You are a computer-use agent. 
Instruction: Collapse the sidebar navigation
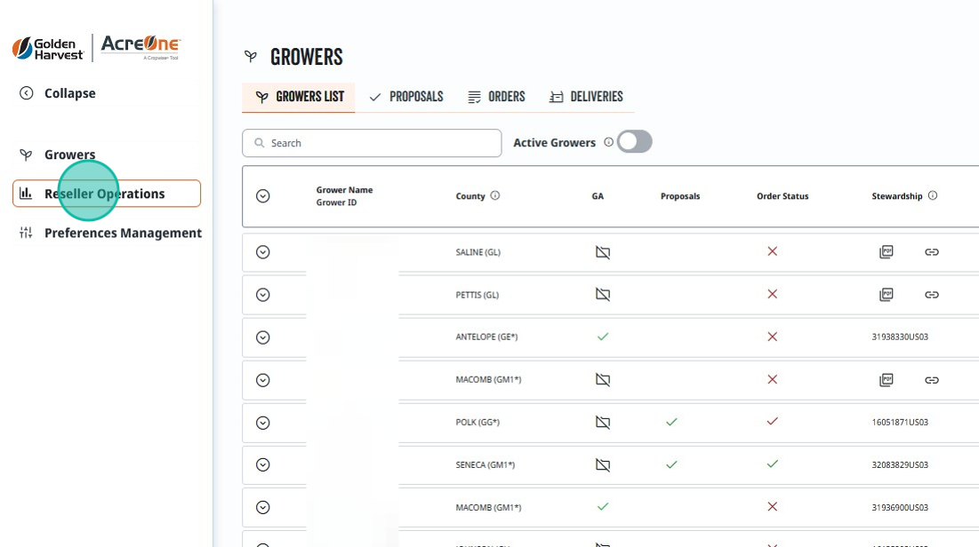tap(58, 93)
